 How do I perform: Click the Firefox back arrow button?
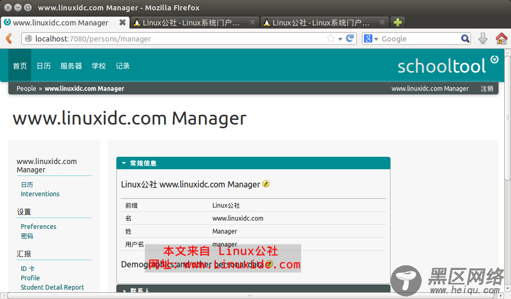pyautogui.click(x=9, y=38)
